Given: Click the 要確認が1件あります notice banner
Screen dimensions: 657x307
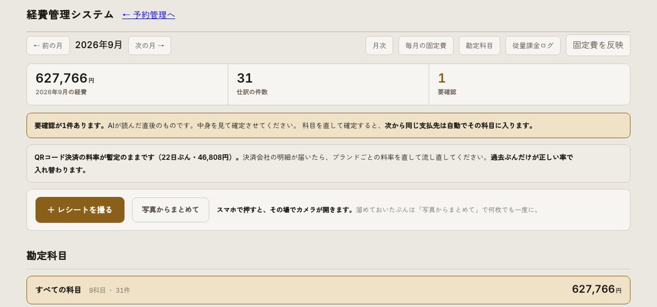Looking at the screenshot, I should pos(328,125).
